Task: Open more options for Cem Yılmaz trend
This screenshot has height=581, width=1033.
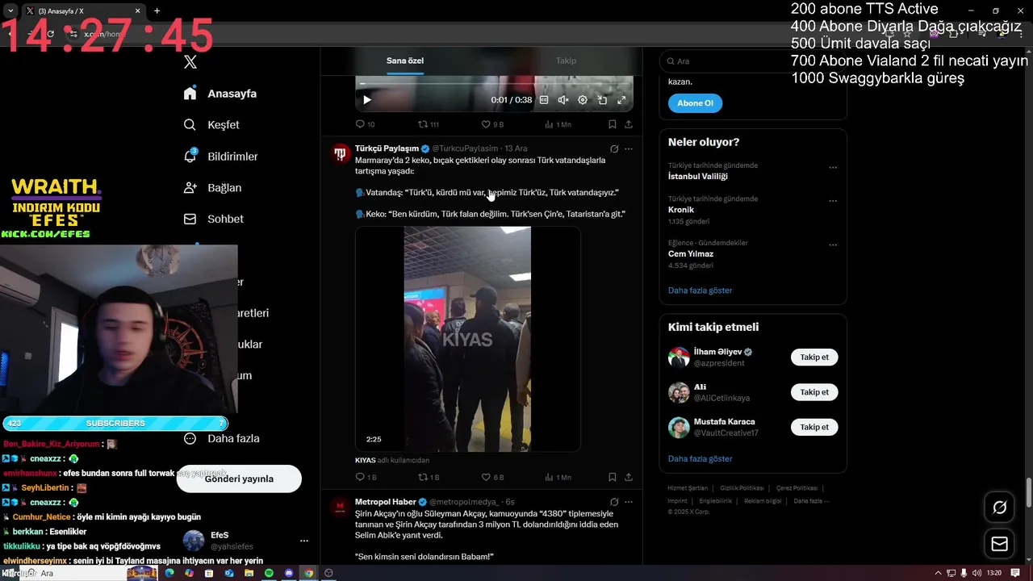Action: pyautogui.click(x=833, y=245)
